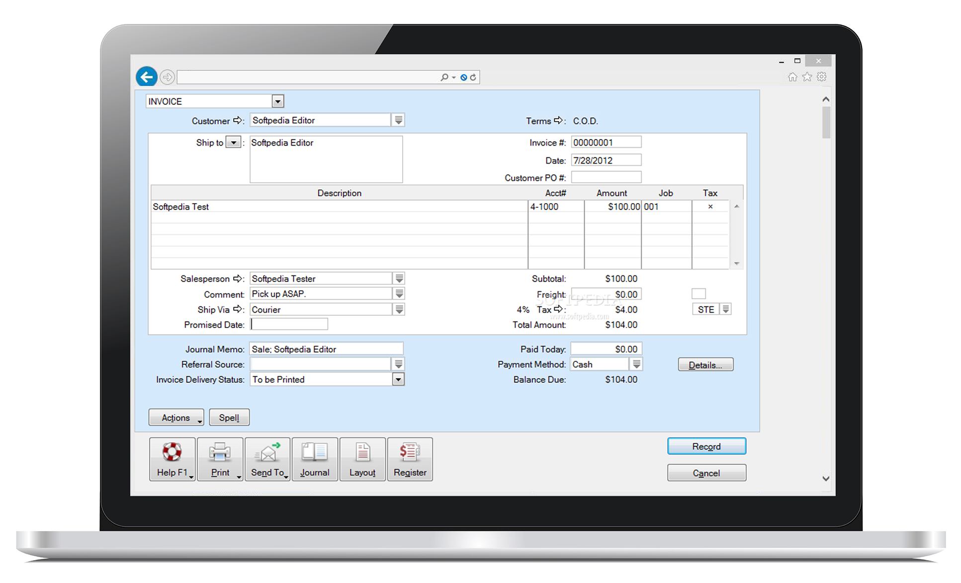Screen dimensions: 961x583
Task: Click the Layout document icon
Action: pyautogui.click(x=362, y=452)
